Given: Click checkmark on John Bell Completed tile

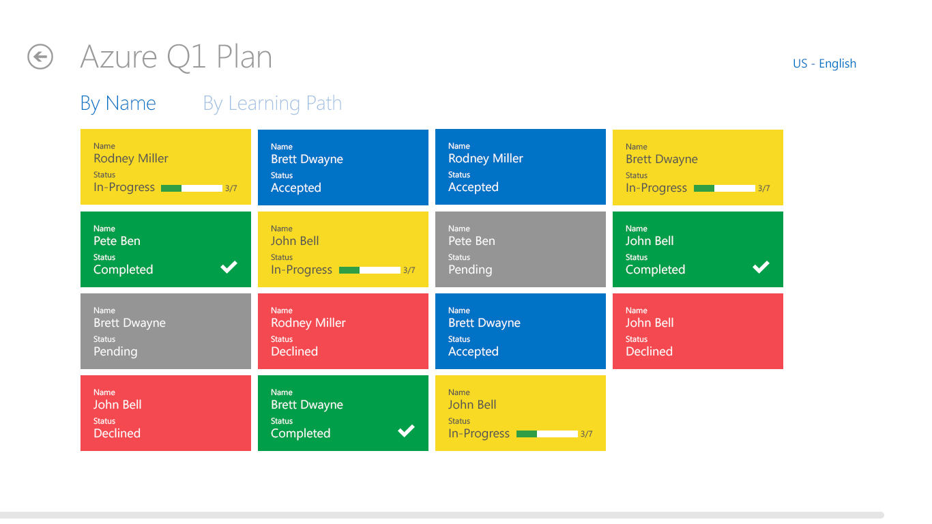Looking at the screenshot, I should click(x=761, y=267).
